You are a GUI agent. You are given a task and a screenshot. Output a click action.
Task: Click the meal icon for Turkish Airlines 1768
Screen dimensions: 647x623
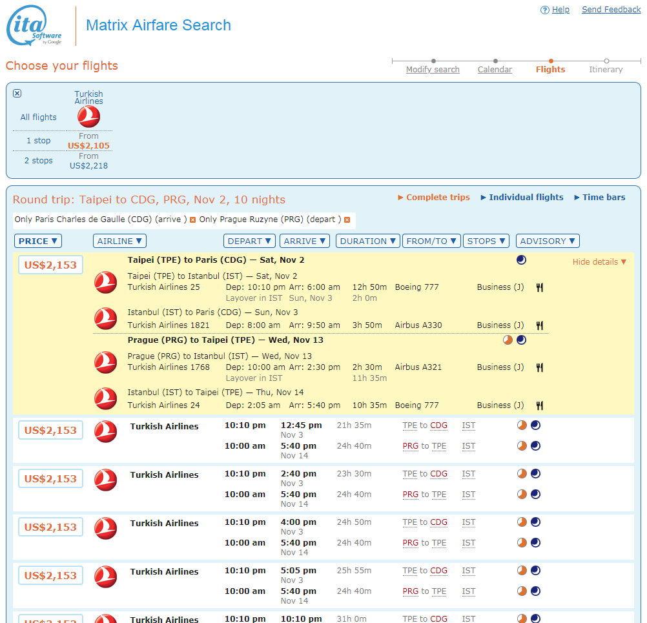(x=539, y=367)
